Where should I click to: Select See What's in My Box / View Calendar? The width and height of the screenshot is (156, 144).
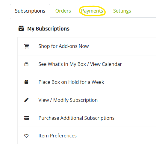(x=87, y=64)
